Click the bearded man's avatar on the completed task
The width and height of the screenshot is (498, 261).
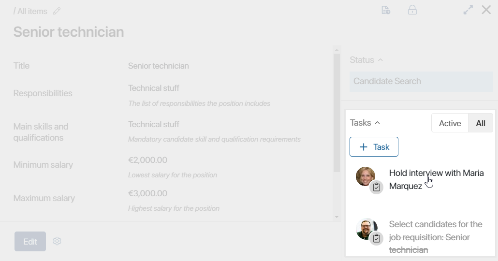pyautogui.click(x=366, y=229)
